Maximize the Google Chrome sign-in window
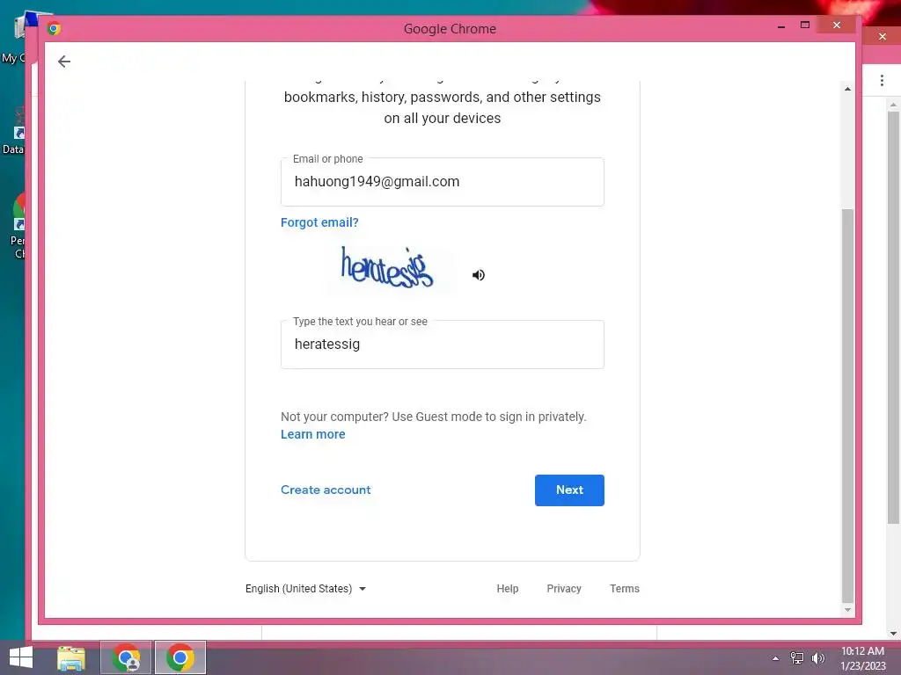Image resolution: width=901 pixels, height=675 pixels. (x=804, y=25)
